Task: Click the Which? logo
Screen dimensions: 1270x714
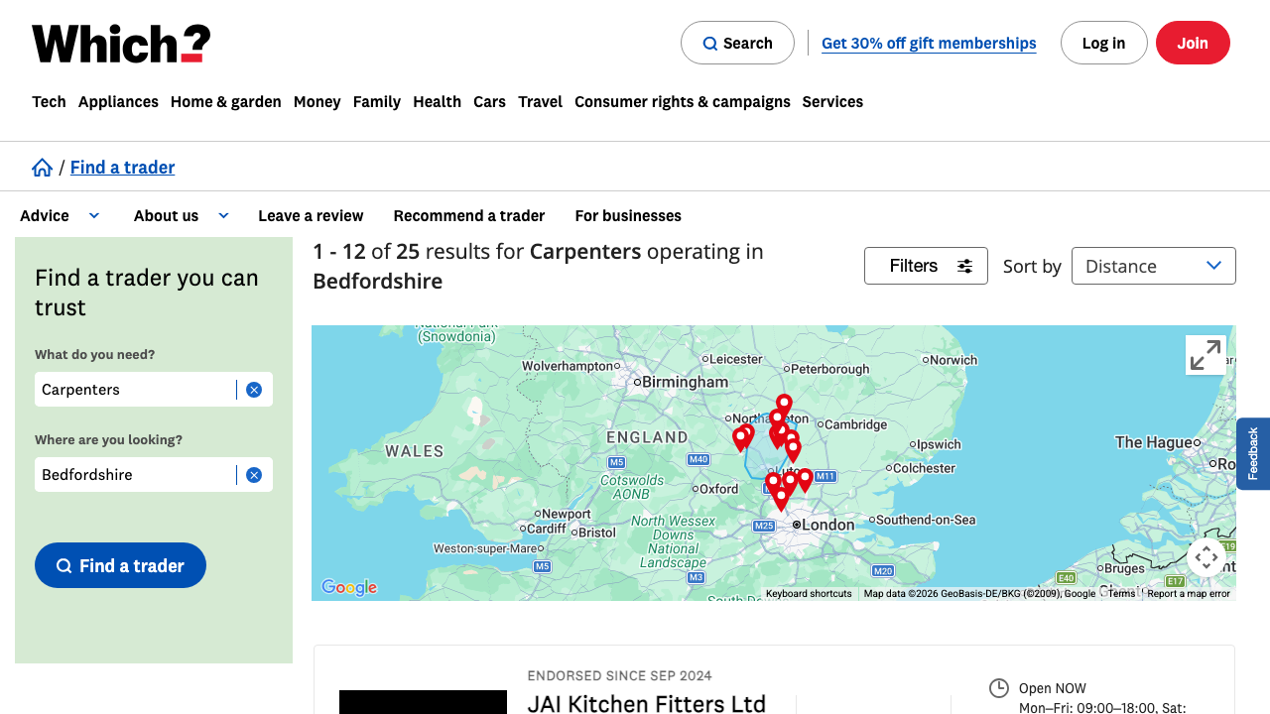Action: (x=119, y=43)
